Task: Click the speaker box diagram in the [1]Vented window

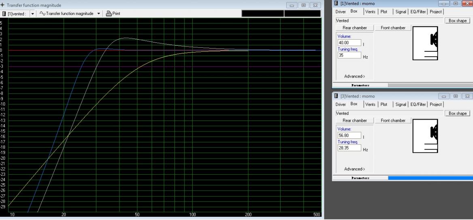Action: point(425,45)
